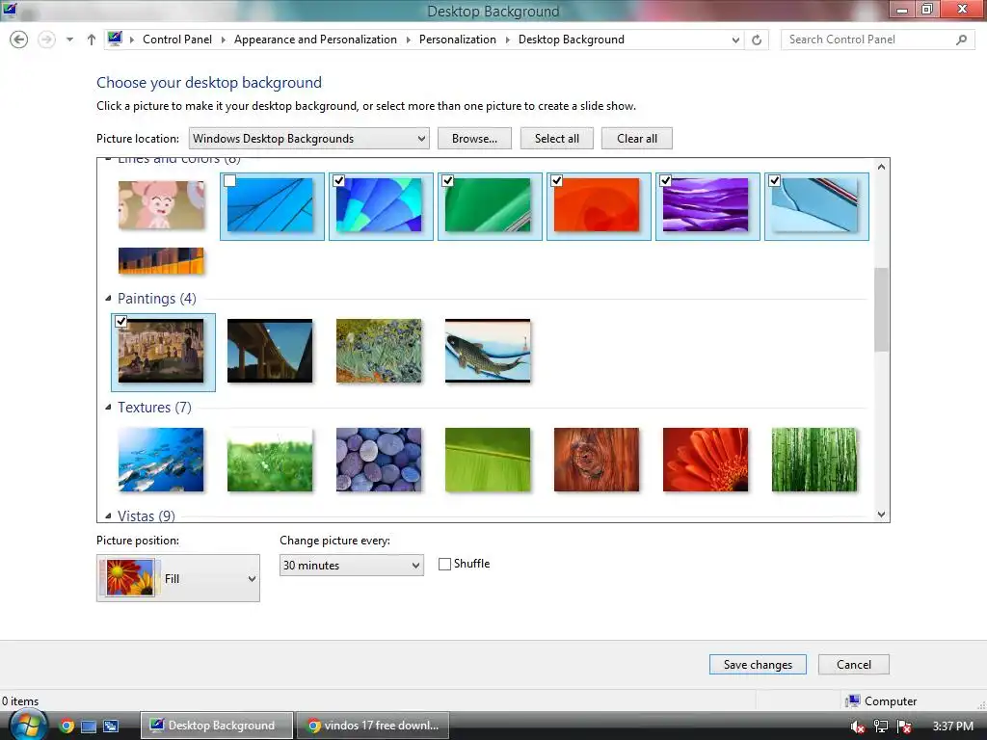Collapse the Paintings (4) group
The image size is (987, 740).
108,299
